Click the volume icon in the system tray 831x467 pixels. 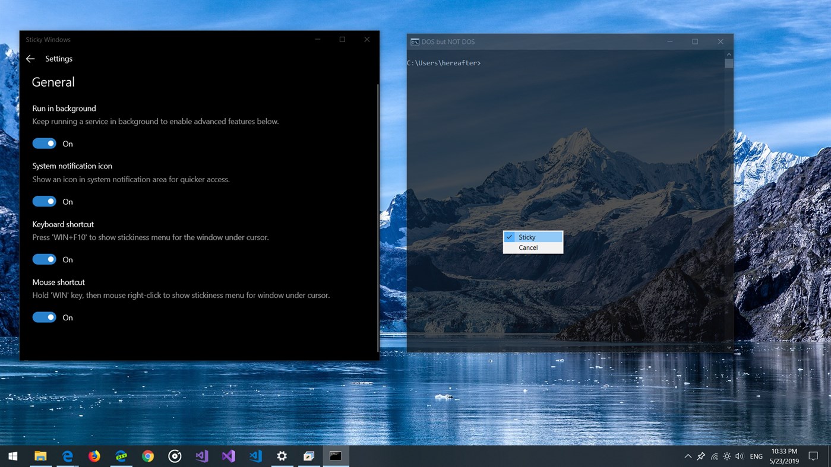click(x=740, y=456)
